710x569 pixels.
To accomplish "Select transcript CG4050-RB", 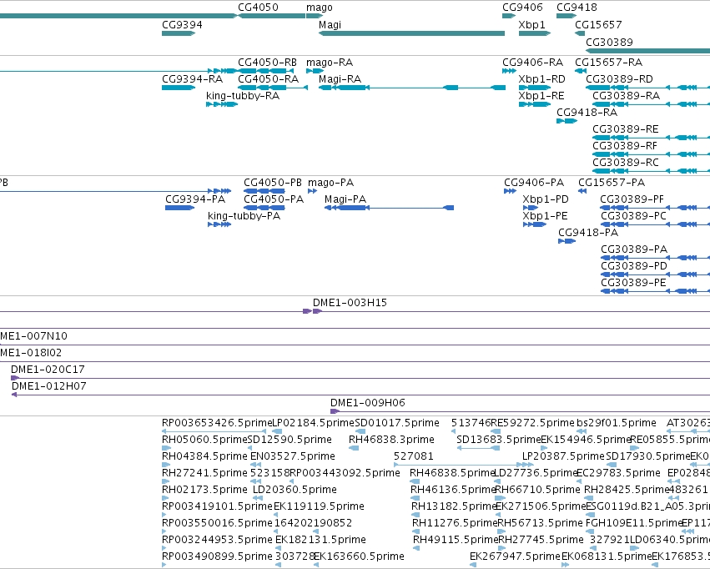I will pyautogui.click(x=266, y=71).
